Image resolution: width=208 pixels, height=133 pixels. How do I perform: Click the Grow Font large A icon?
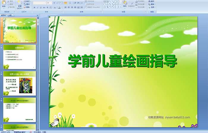pos(54,3)
